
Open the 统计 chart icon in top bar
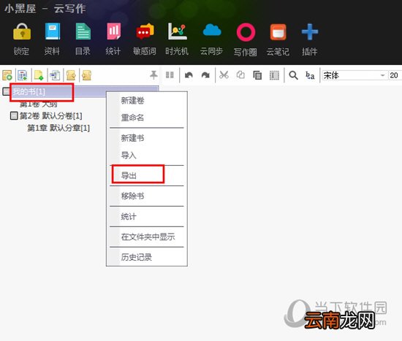click(x=113, y=31)
